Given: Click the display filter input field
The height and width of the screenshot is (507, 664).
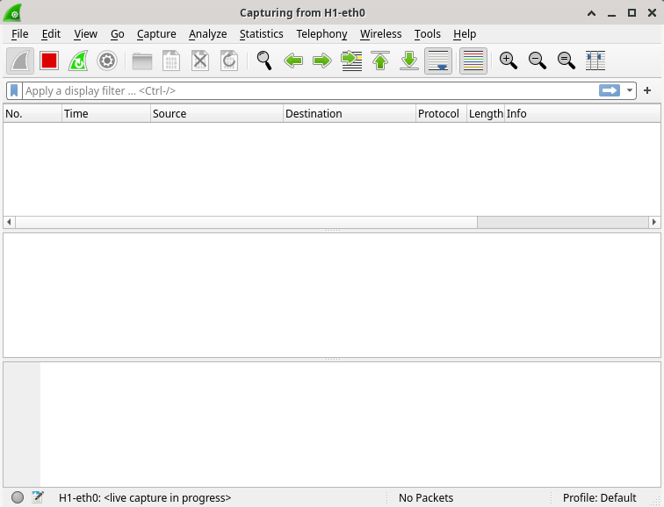Looking at the screenshot, I should (x=310, y=91).
